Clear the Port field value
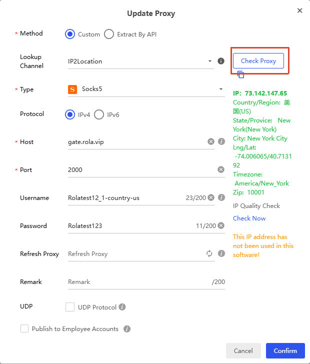The width and height of the screenshot is (310, 364). [x=221, y=169]
